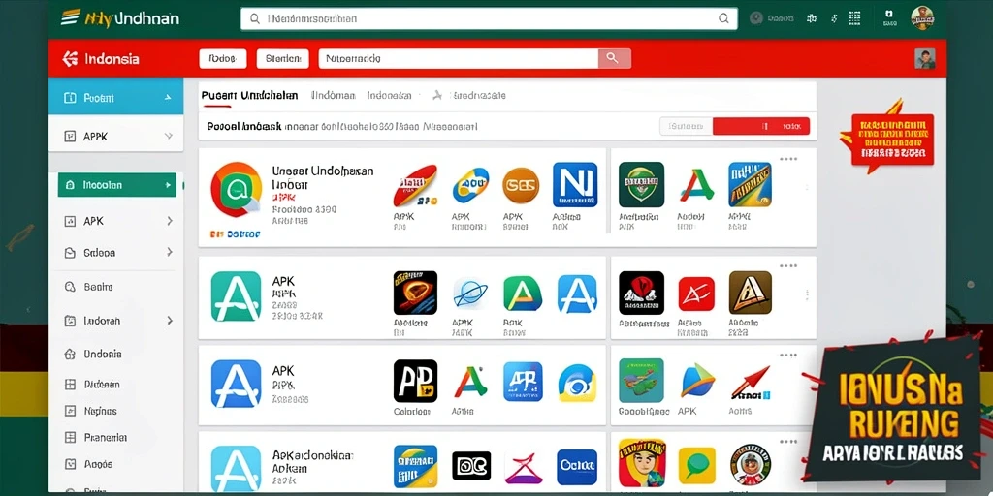Open the round badge app icon in last row
Image resolution: width=993 pixels, height=496 pixels.
(750, 465)
